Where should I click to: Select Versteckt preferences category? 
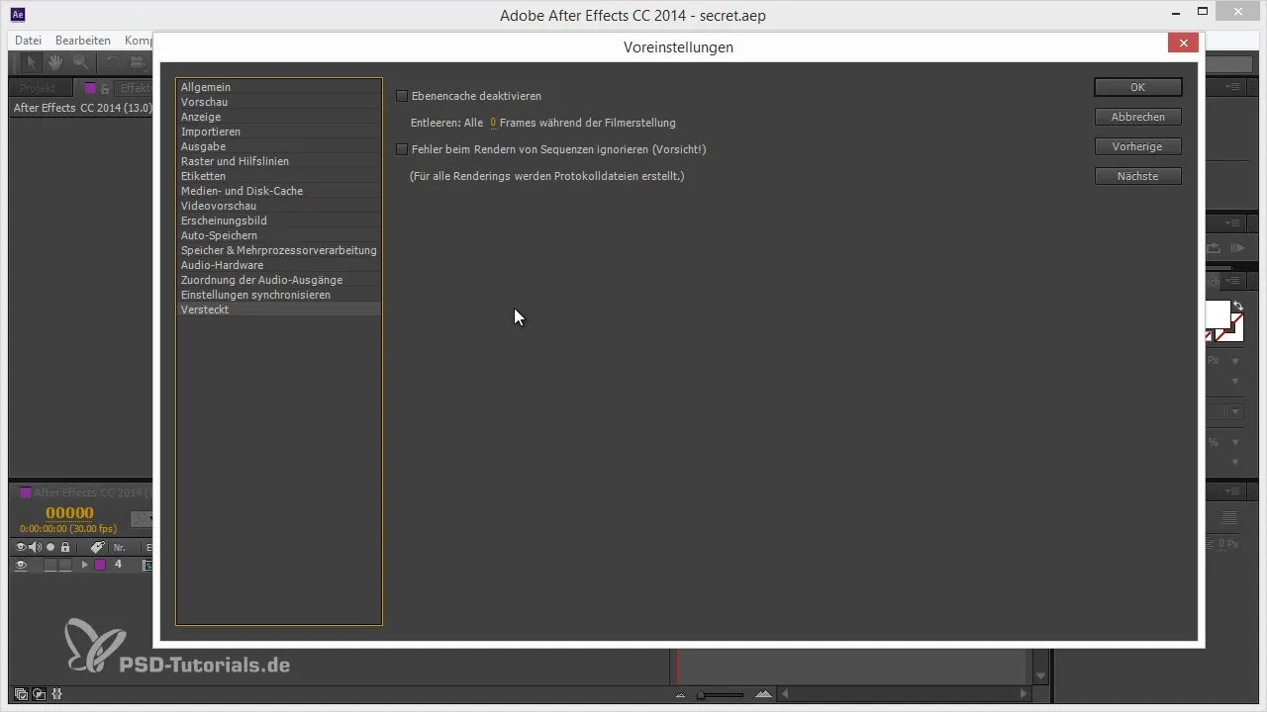click(x=279, y=310)
